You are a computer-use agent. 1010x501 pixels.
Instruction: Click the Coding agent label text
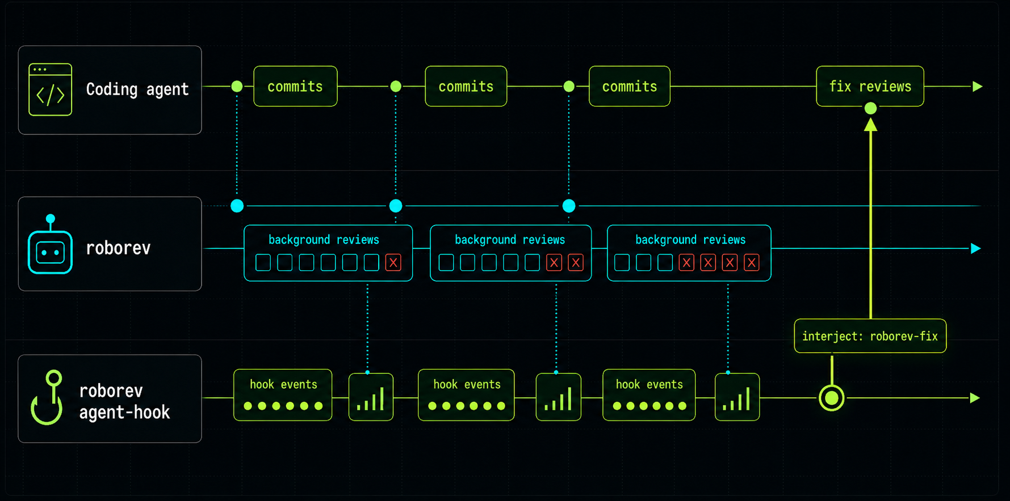coord(137,90)
